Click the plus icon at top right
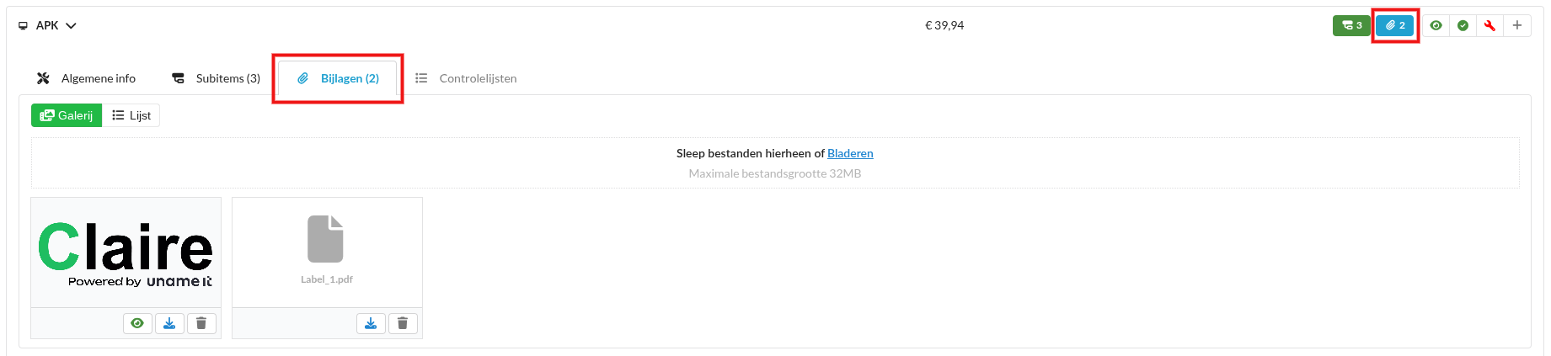 (1516, 25)
